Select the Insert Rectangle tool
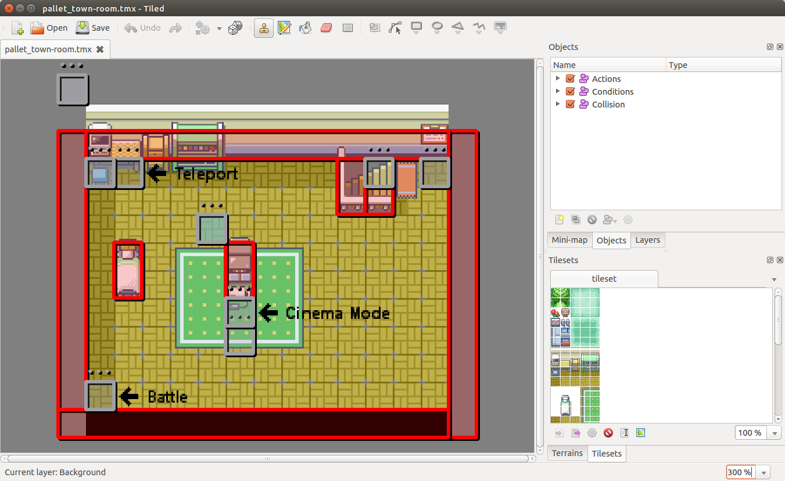 point(416,27)
